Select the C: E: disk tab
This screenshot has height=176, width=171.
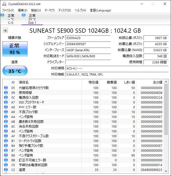(x=11, y=19)
